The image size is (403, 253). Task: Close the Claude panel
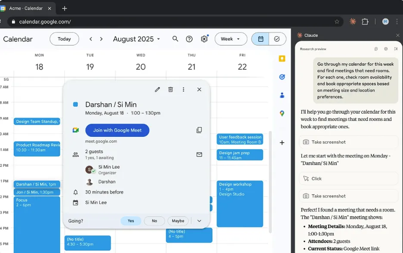[x=397, y=35]
